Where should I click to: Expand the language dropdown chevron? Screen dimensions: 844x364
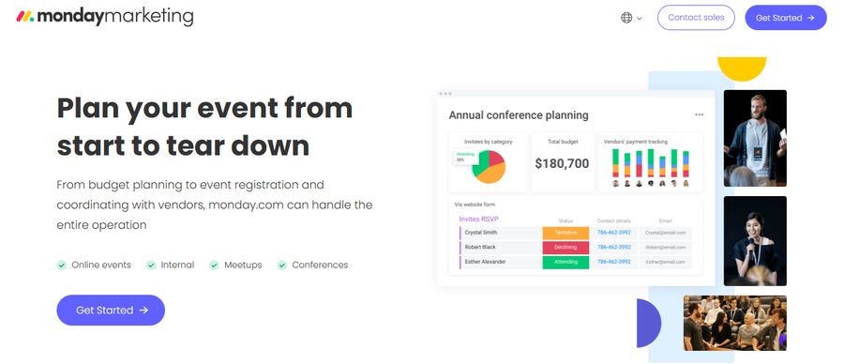click(640, 19)
